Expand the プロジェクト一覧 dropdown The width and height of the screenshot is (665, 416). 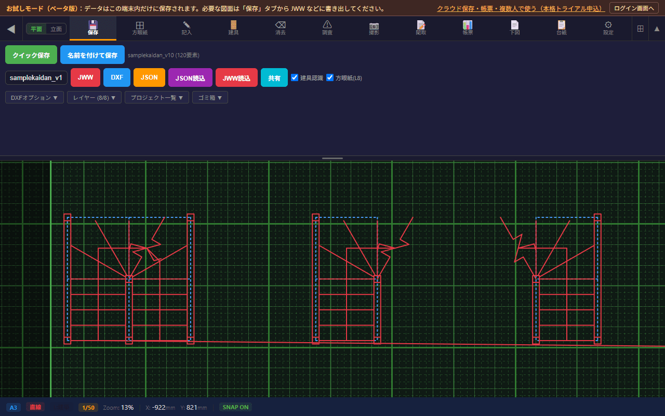(156, 97)
